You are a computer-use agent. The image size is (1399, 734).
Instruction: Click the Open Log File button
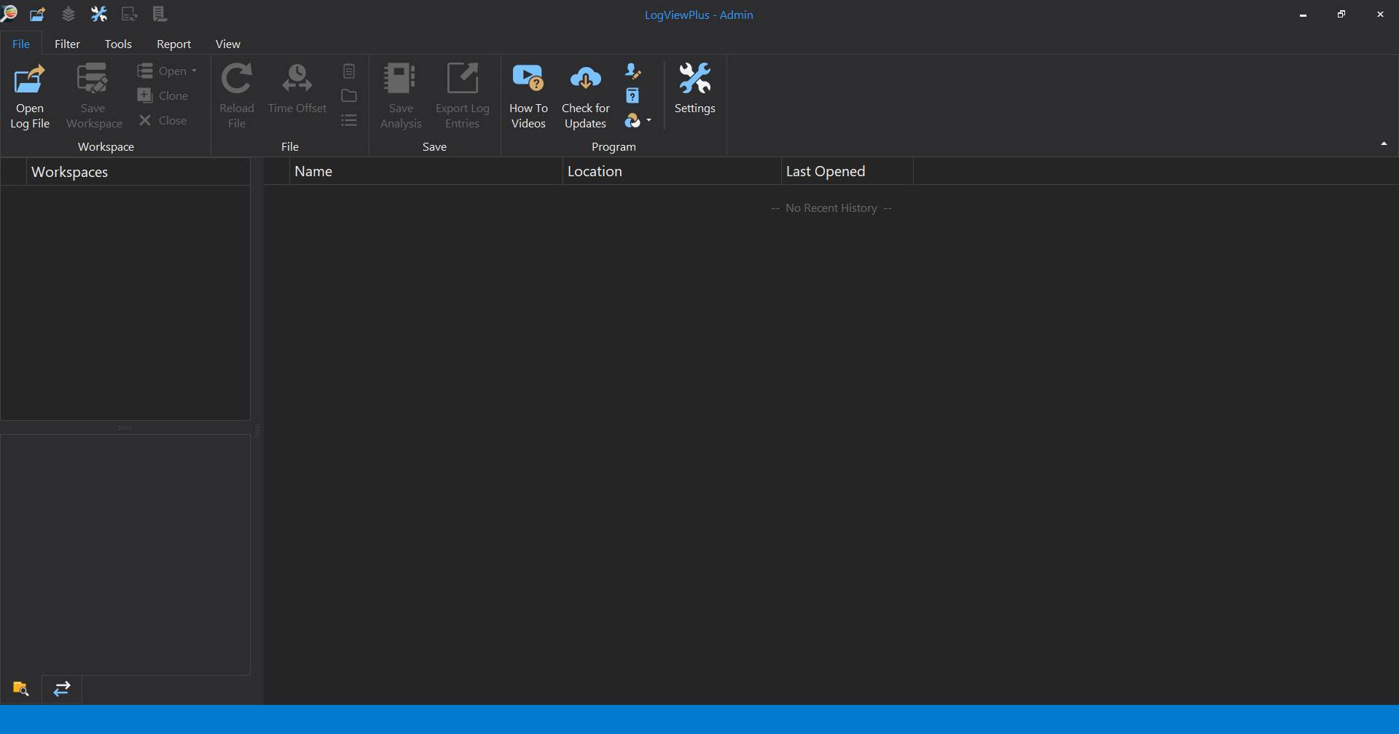point(30,97)
